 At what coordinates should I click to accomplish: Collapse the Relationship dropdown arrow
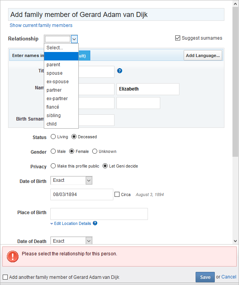[75, 39]
